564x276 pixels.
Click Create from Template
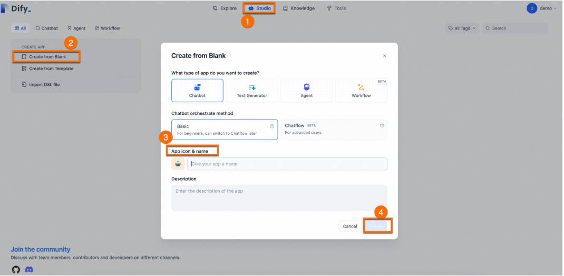[x=47, y=68]
